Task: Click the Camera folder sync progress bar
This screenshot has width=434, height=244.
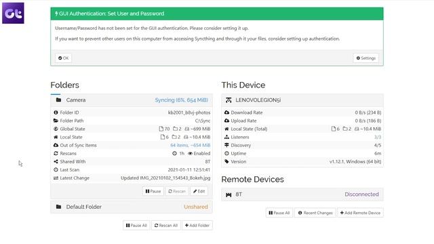Action: pos(56,94)
